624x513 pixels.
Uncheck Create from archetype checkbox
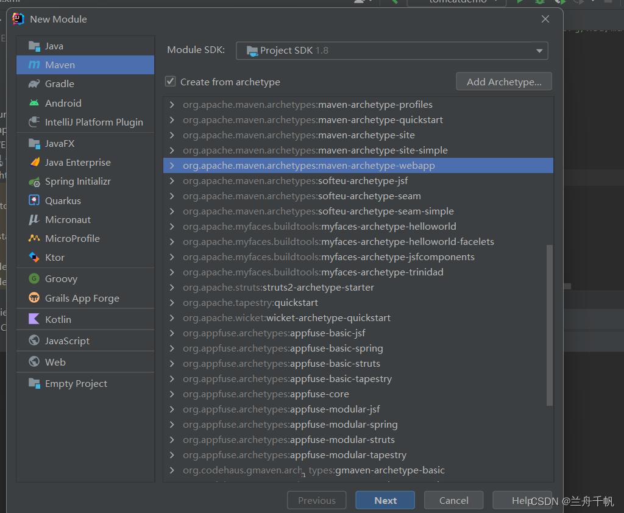coord(171,82)
